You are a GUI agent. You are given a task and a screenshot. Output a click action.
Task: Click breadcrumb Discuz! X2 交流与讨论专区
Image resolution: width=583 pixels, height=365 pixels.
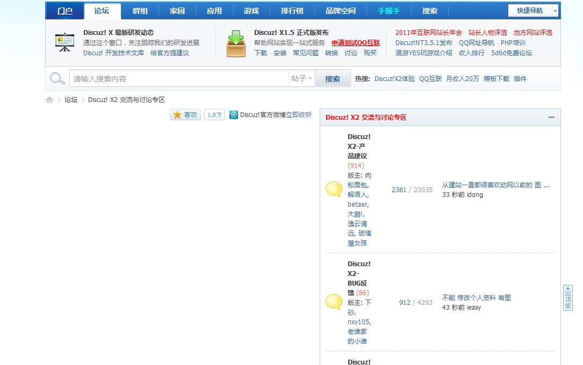click(126, 100)
